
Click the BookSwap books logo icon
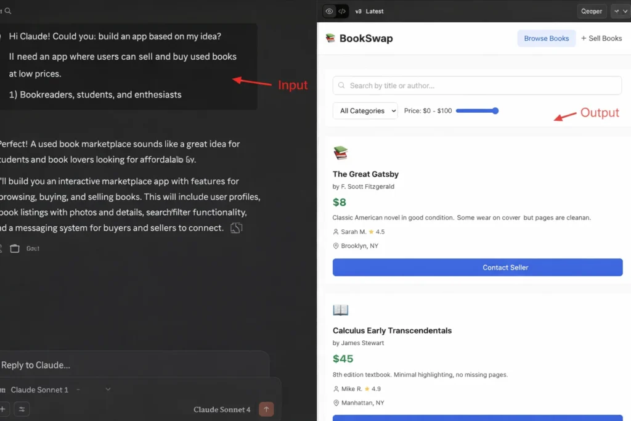(x=330, y=38)
